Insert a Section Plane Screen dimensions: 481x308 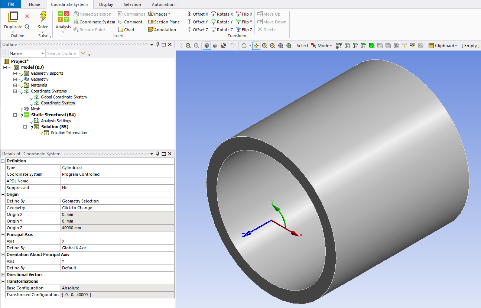click(164, 22)
